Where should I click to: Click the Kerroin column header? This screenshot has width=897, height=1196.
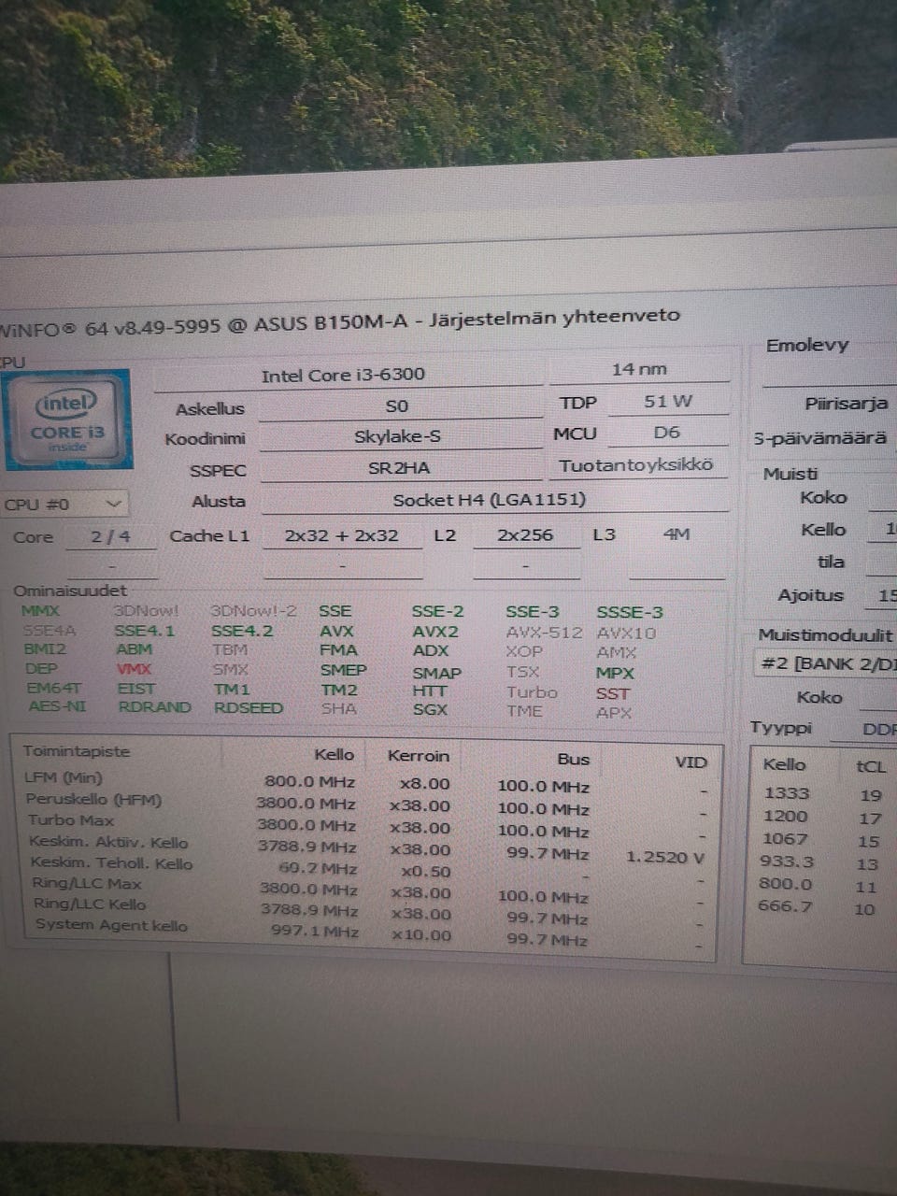(419, 756)
